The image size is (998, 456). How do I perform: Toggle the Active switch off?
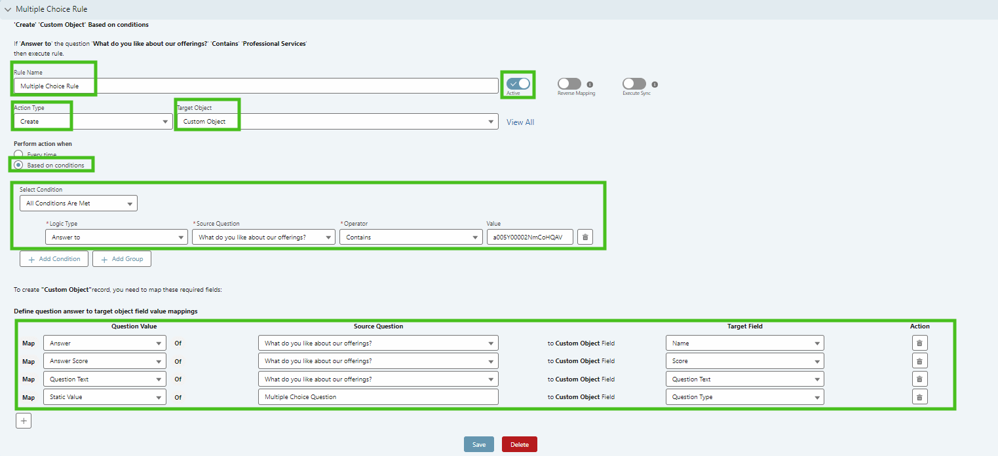[518, 84]
